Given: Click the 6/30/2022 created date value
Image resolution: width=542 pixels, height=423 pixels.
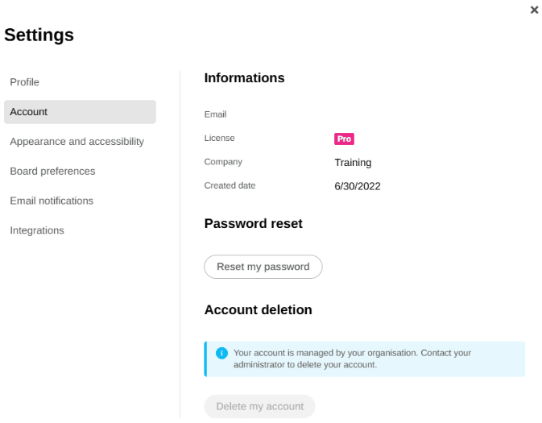Looking at the screenshot, I should pos(357,186).
